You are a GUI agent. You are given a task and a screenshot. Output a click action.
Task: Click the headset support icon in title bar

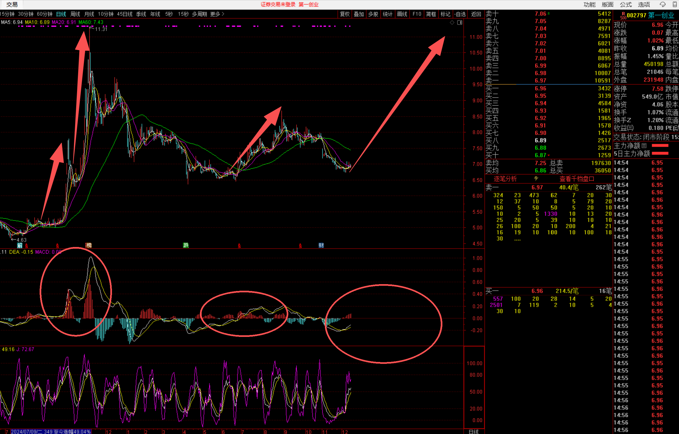click(x=663, y=4)
